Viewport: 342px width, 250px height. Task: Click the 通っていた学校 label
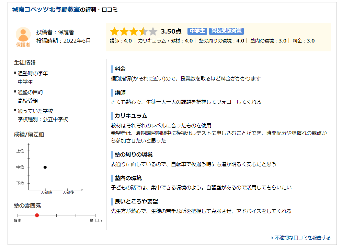click(x=35, y=111)
